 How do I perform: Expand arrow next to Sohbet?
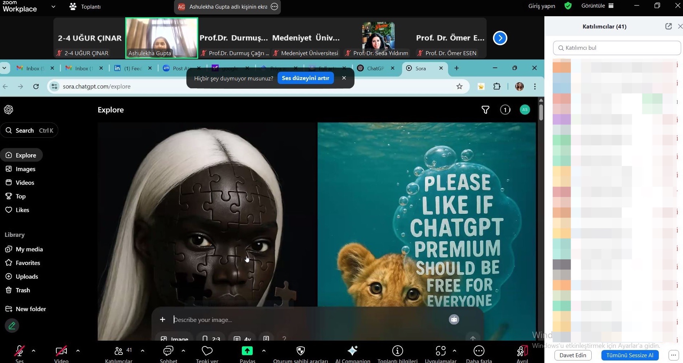pyautogui.click(x=183, y=350)
